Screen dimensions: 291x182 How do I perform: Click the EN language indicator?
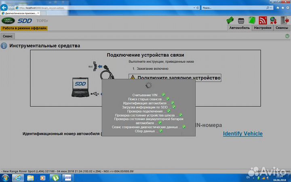[x=248, y=178]
